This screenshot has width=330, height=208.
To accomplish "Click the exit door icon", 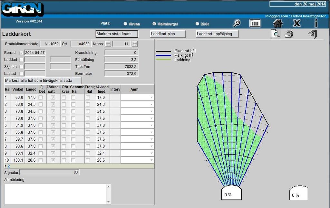I will pos(313,34).
